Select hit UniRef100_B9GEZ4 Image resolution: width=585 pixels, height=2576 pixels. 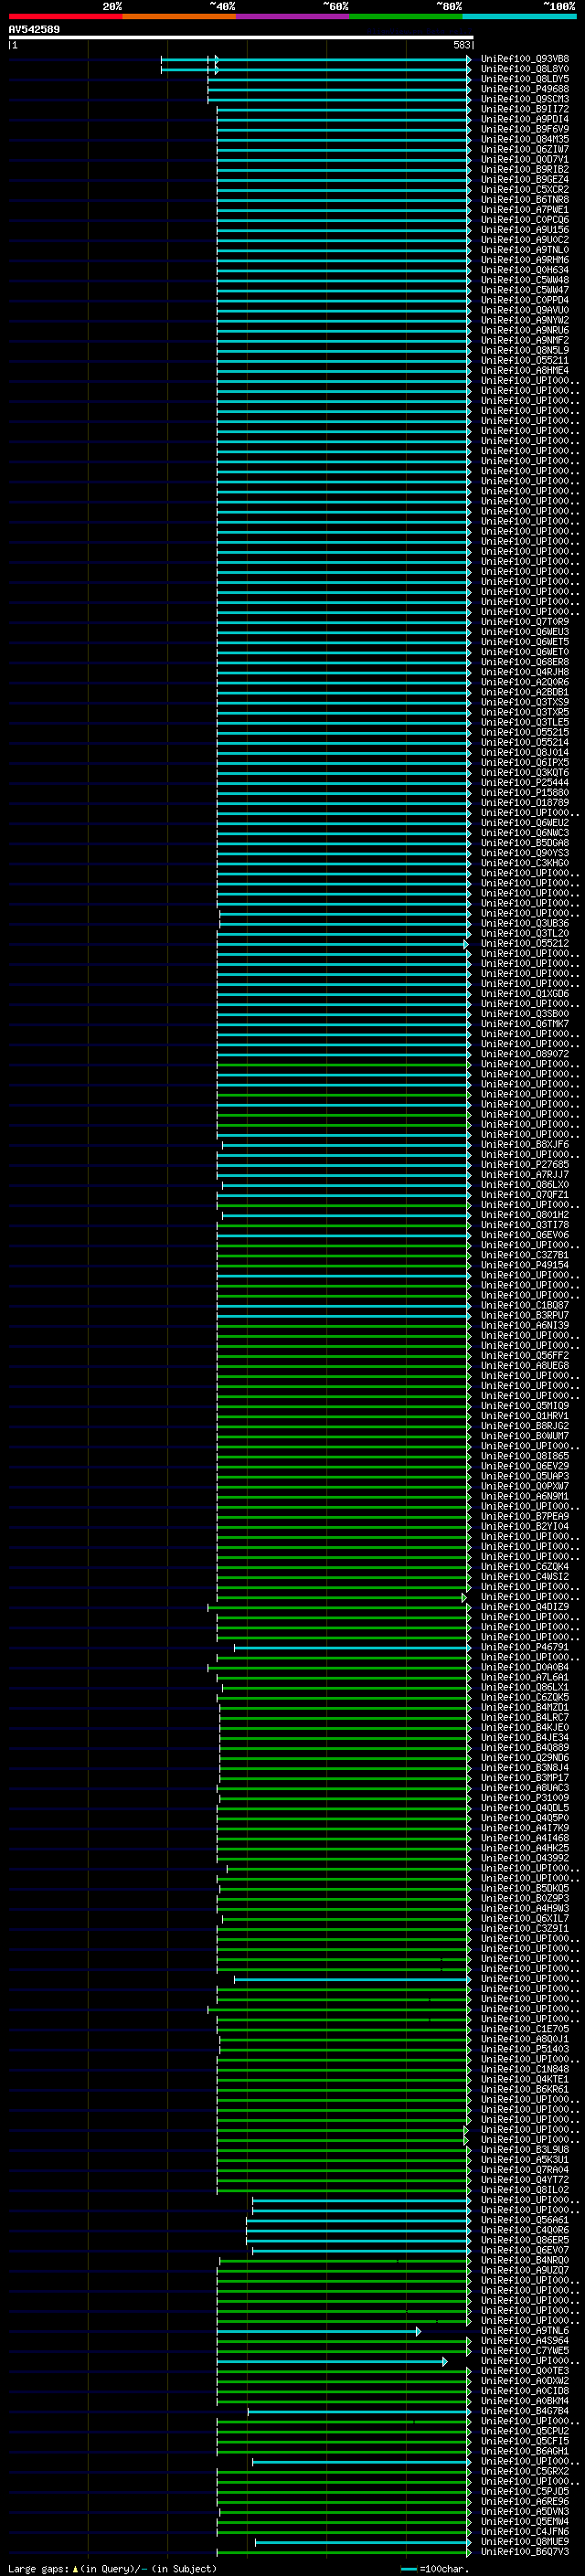pos(525,180)
